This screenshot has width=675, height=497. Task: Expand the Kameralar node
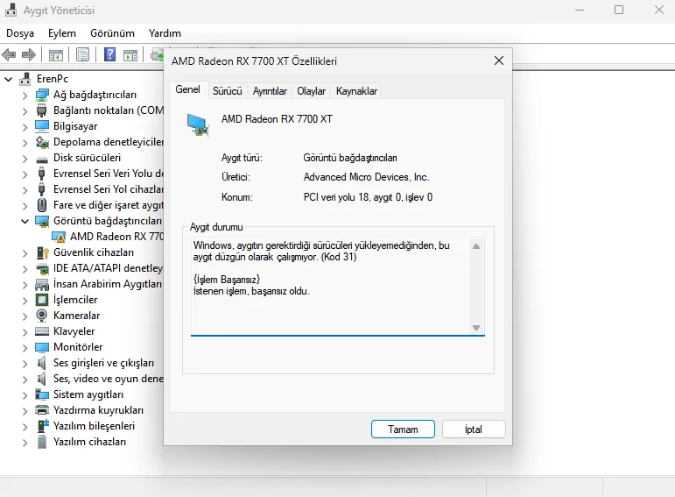[25, 316]
